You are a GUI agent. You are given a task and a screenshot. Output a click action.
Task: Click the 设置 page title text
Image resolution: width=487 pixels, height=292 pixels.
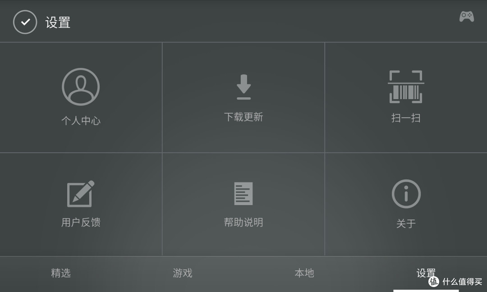click(58, 23)
